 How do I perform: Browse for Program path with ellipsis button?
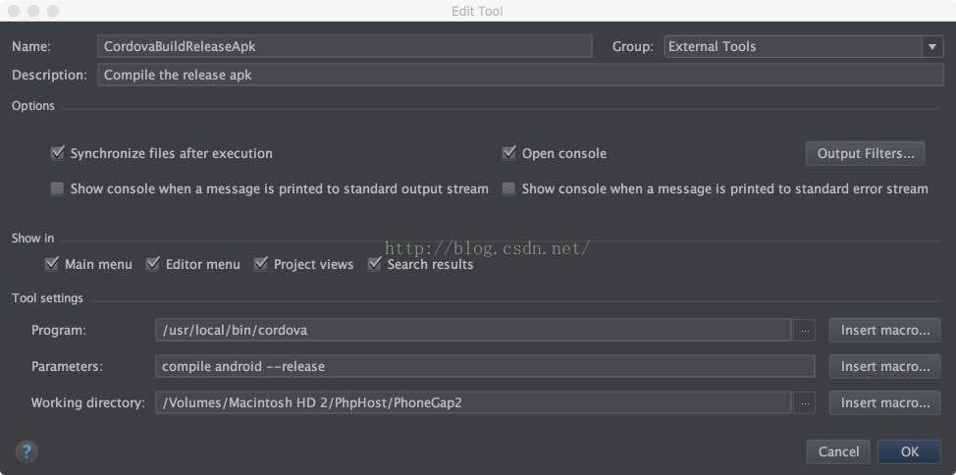click(804, 331)
